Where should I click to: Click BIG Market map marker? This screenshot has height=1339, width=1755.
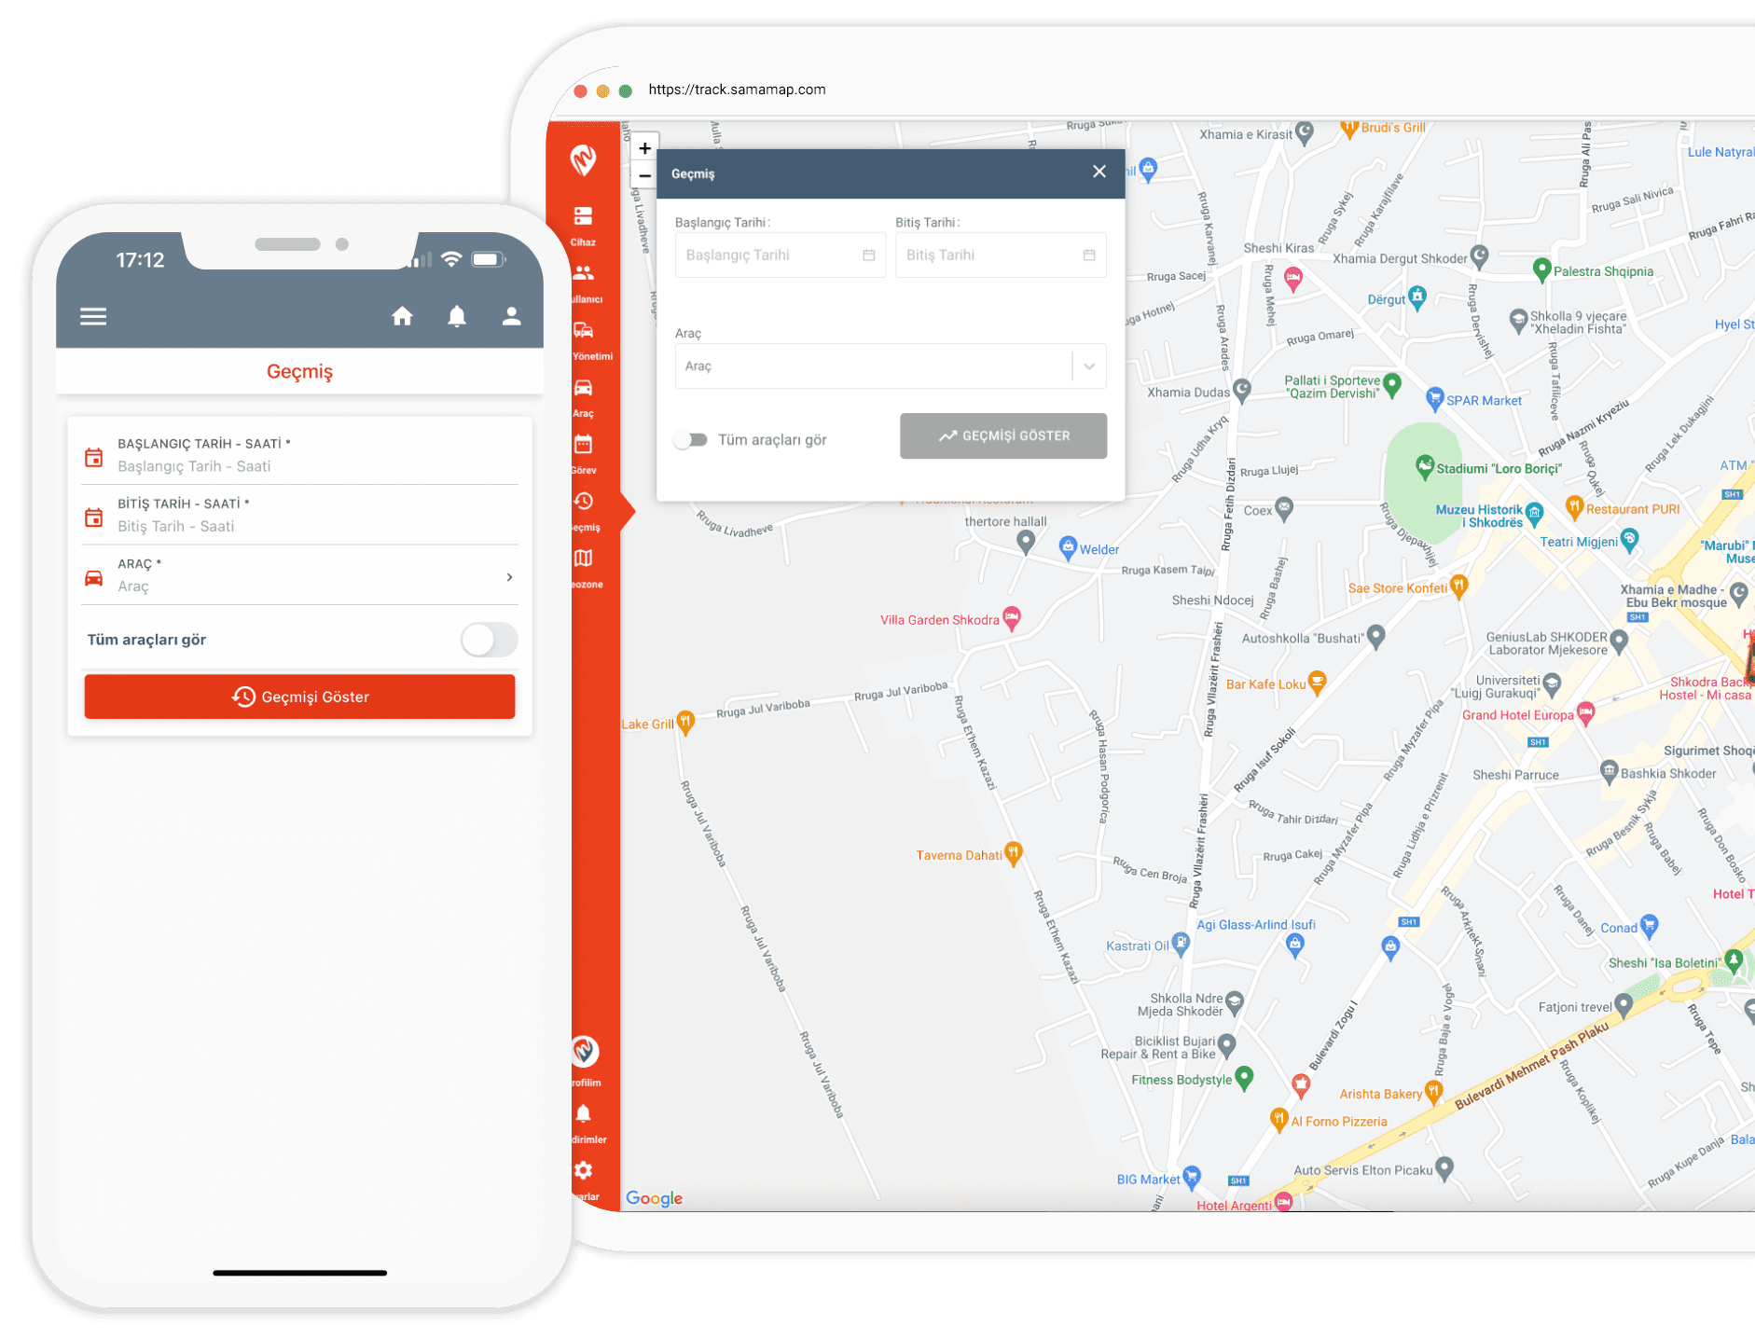[1191, 1177]
